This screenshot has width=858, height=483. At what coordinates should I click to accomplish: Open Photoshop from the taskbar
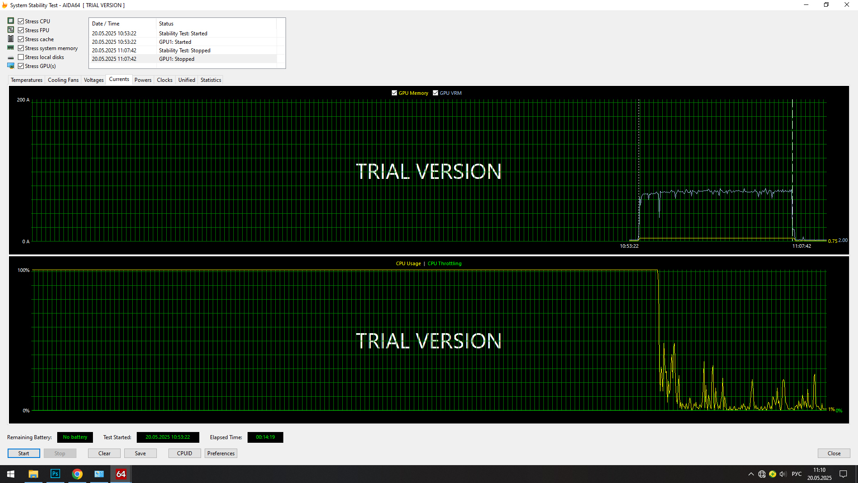pyautogui.click(x=55, y=474)
